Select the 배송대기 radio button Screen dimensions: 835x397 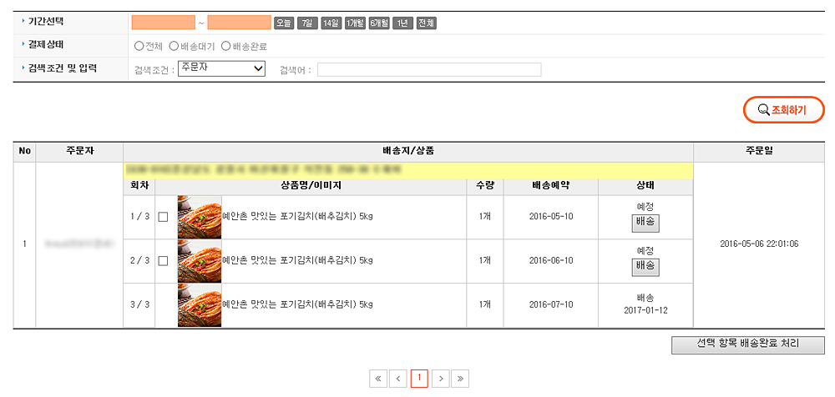click(x=174, y=46)
